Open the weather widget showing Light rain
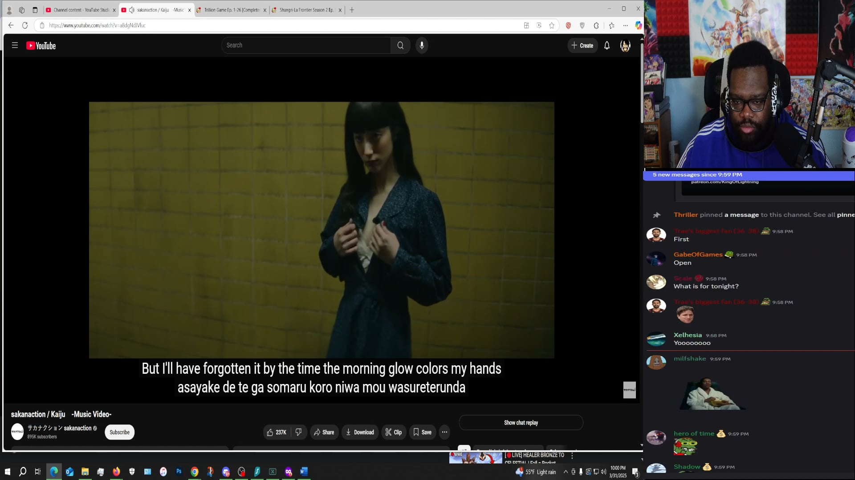Viewport: 855px width, 480px height. [536, 472]
